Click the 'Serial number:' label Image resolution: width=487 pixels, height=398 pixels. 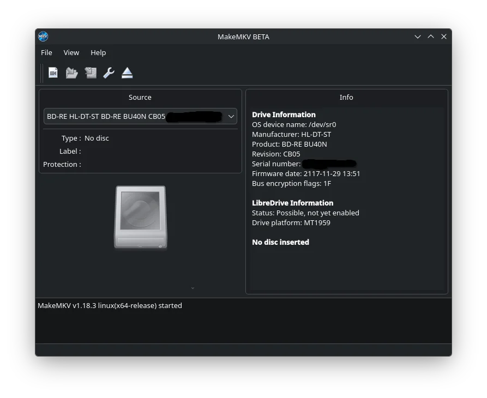coord(276,164)
